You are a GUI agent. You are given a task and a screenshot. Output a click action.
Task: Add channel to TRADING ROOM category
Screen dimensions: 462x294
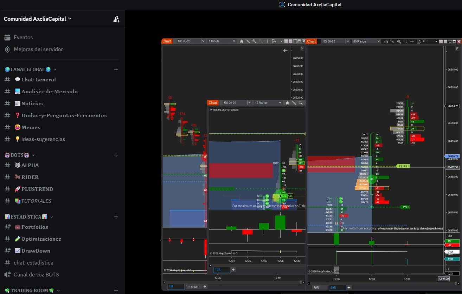pyautogui.click(x=116, y=290)
